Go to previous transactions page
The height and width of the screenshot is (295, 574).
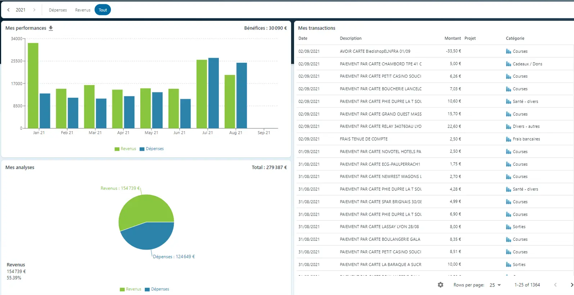555,285
